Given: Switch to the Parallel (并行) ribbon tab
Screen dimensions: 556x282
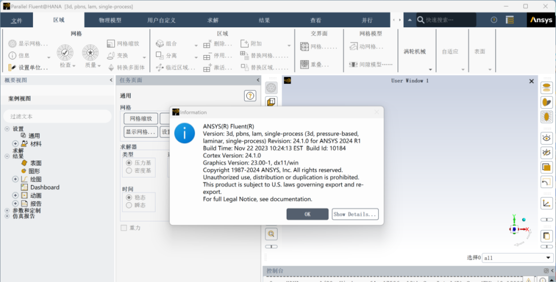Looking at the screenshot, I should 367,20.
